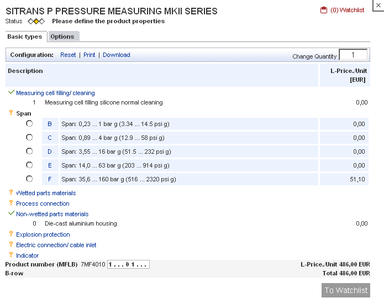Expand Electric connection/ cable inlet section
The image size is (384, 303).
click(56, 245)
